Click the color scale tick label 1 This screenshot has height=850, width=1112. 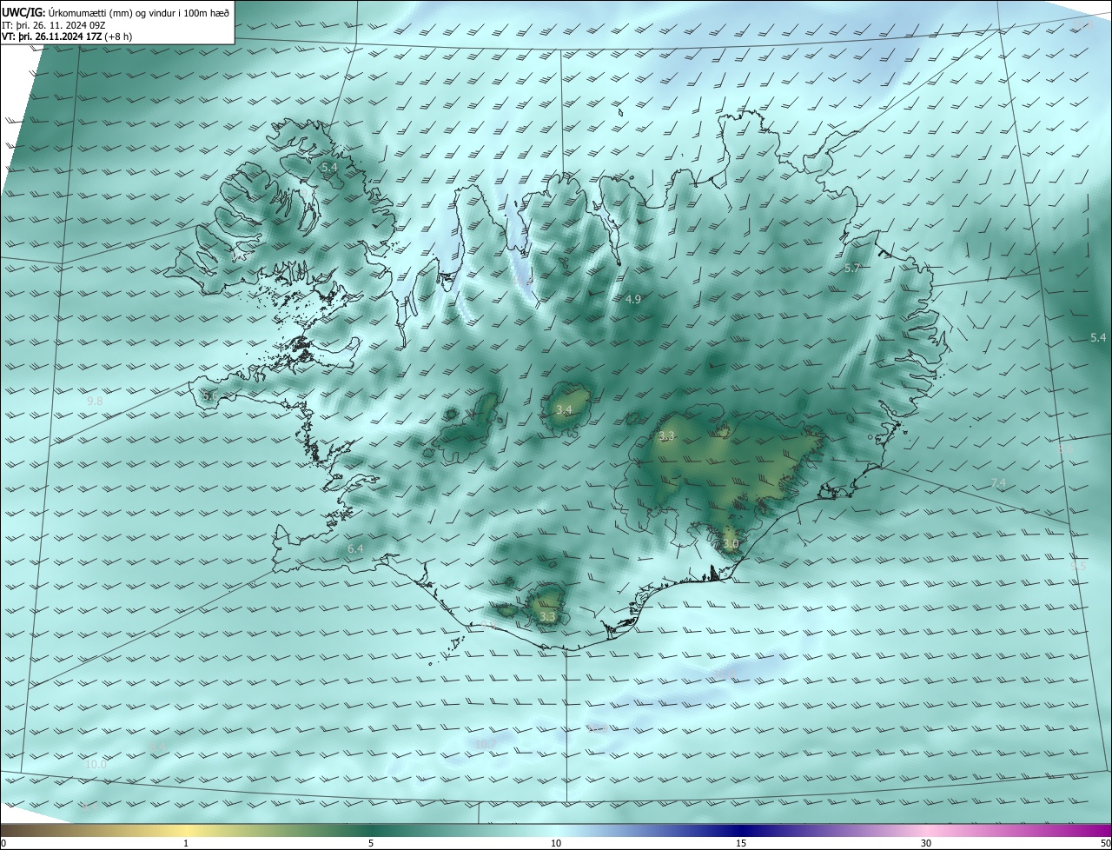click(186, 843)
